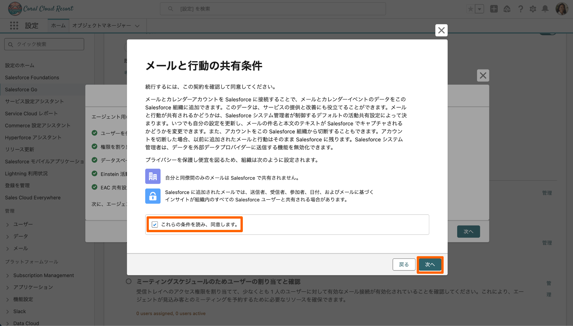Open the オブジェクトマネージャー tab dropdown chevron
The width and height of the screenshot is (573, 326).
tap(137, 26)
